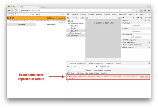The height and width of the screenshot is (108, 158).
Task: Add XHR breakpoint with plus icon
Action: [x=149, y=42]
